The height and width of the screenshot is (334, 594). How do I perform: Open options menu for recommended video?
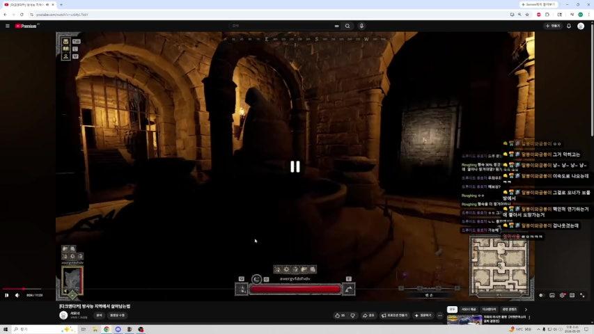tap(530, 318)
